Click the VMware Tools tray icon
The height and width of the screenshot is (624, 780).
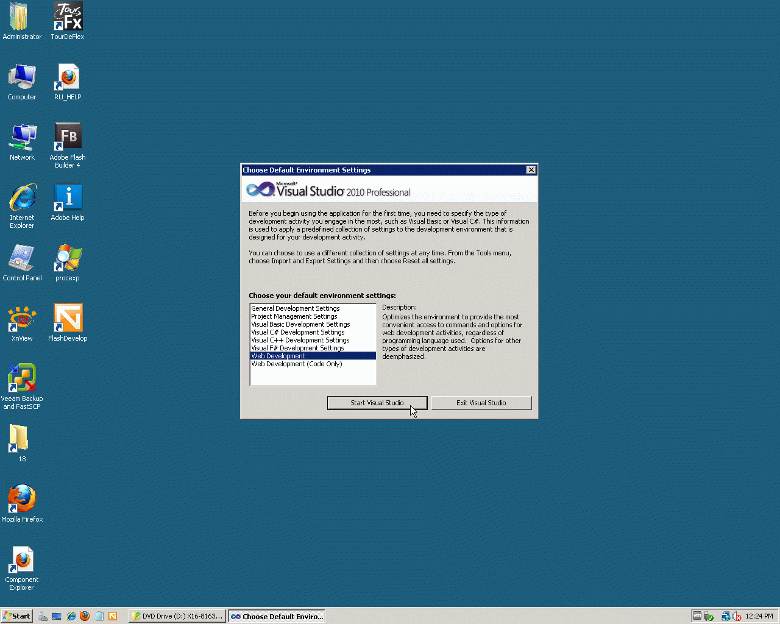697,616
